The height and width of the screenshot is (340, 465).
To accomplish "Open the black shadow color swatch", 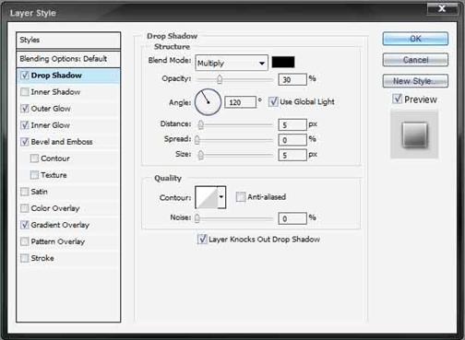I will coord(283,62).
